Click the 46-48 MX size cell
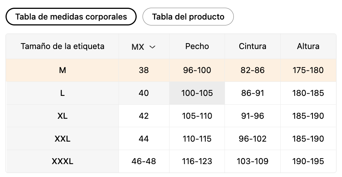The width and height of the screenshot is (342, 177). (144, 161)
